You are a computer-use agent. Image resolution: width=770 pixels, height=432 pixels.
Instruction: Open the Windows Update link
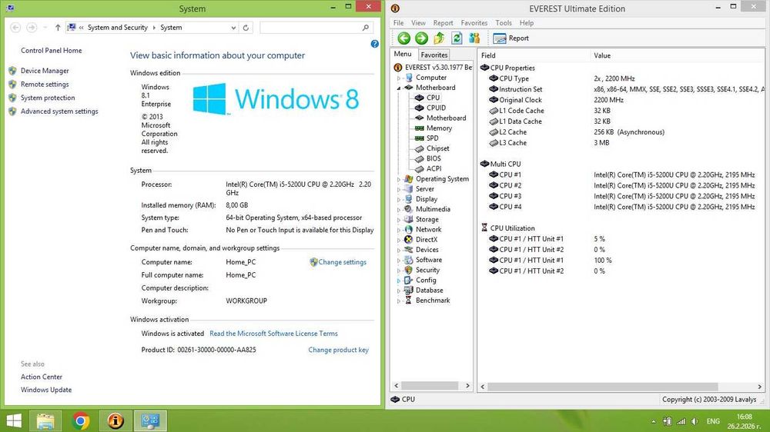tap(46, 390)
